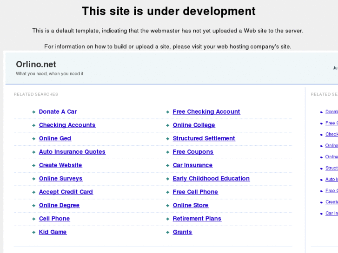Visit the Online Surveys link
This screenshot has width=338, height=253.
point(60,179)
